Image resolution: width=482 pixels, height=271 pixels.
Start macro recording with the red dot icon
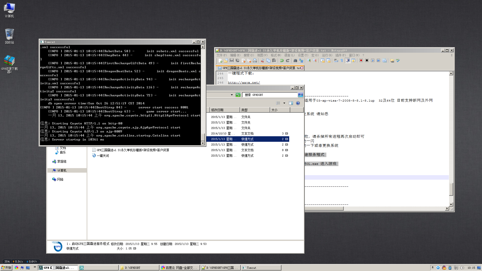coord(361,61)
